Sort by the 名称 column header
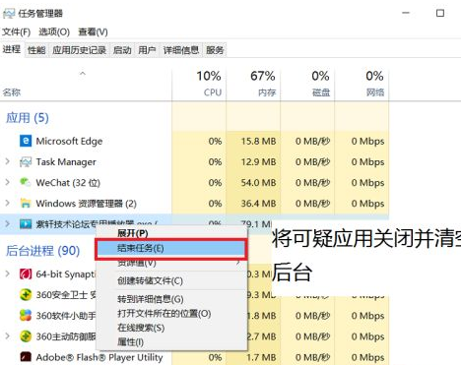This screenshot has width=461, height=365. (12, 92)
